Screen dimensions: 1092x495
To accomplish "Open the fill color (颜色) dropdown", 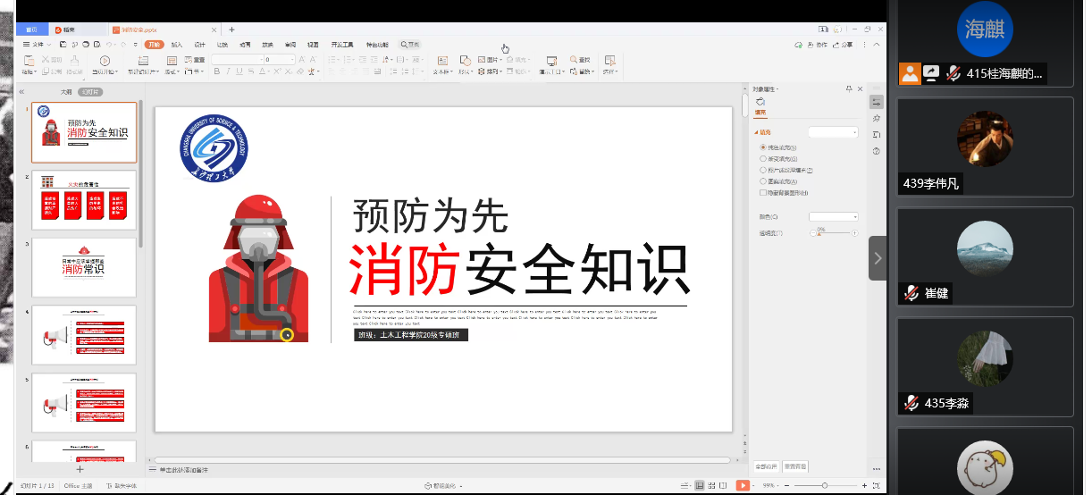I will pyautogui.click(x=833, y=216).
